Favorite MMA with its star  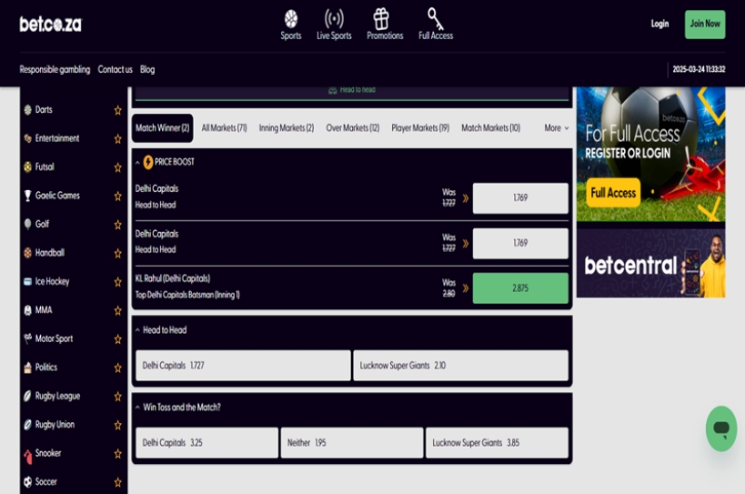pos(118,310)
